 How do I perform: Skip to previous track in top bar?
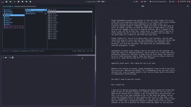point(101,1)
